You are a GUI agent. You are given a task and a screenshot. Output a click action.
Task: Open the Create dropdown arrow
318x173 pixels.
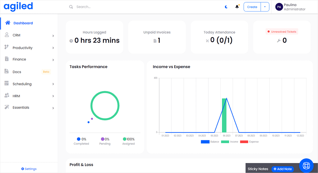pos(265,7)
